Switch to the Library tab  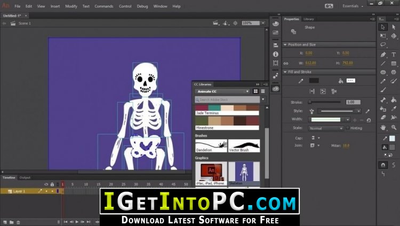308,19
